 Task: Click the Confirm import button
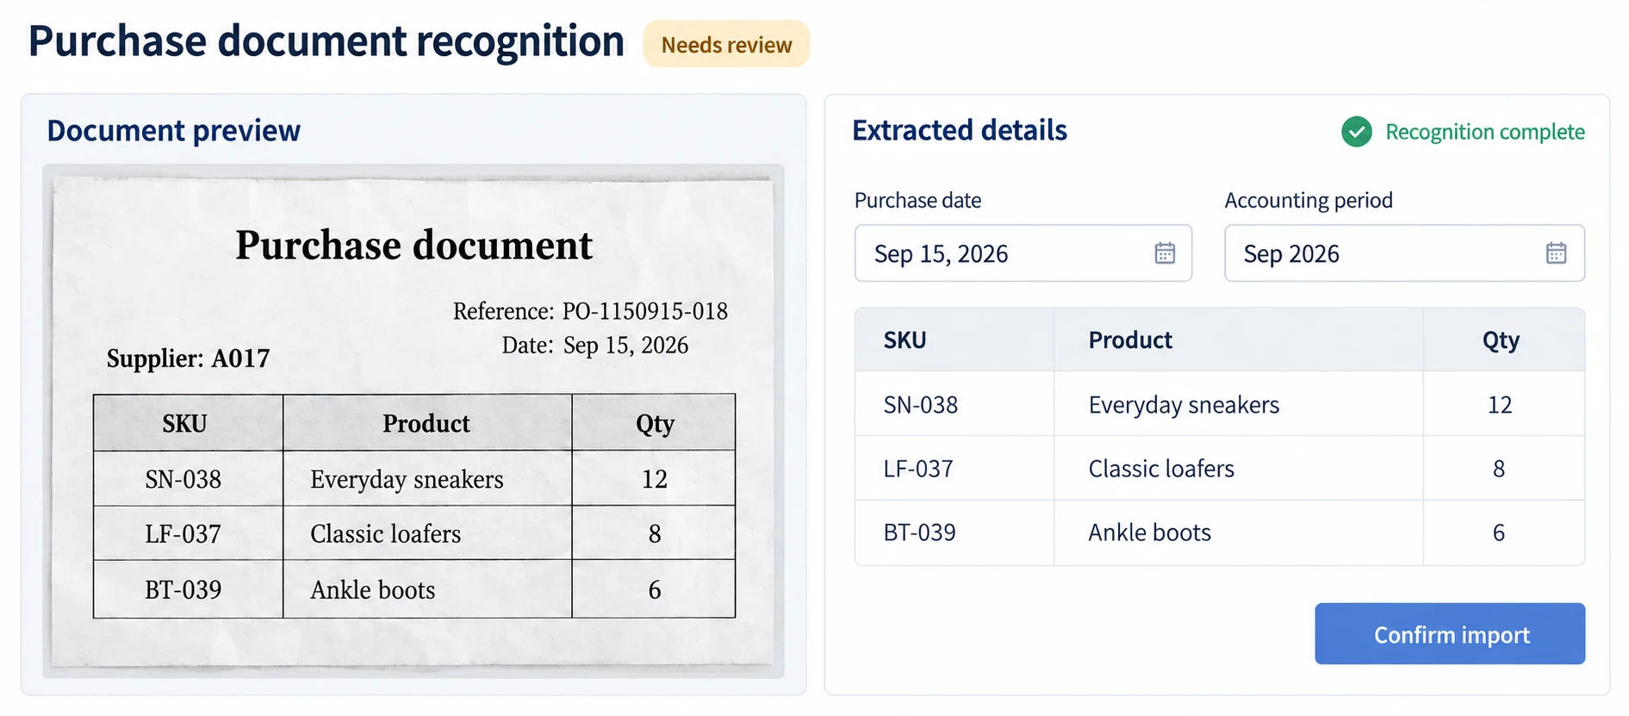[x=1450, y=634]
